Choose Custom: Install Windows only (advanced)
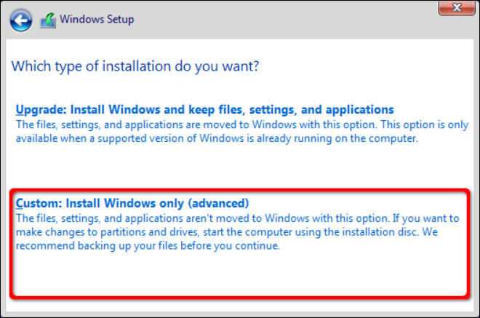Image resolution: width=480 pixels, height=318 pixels. (x=132, y=202)
